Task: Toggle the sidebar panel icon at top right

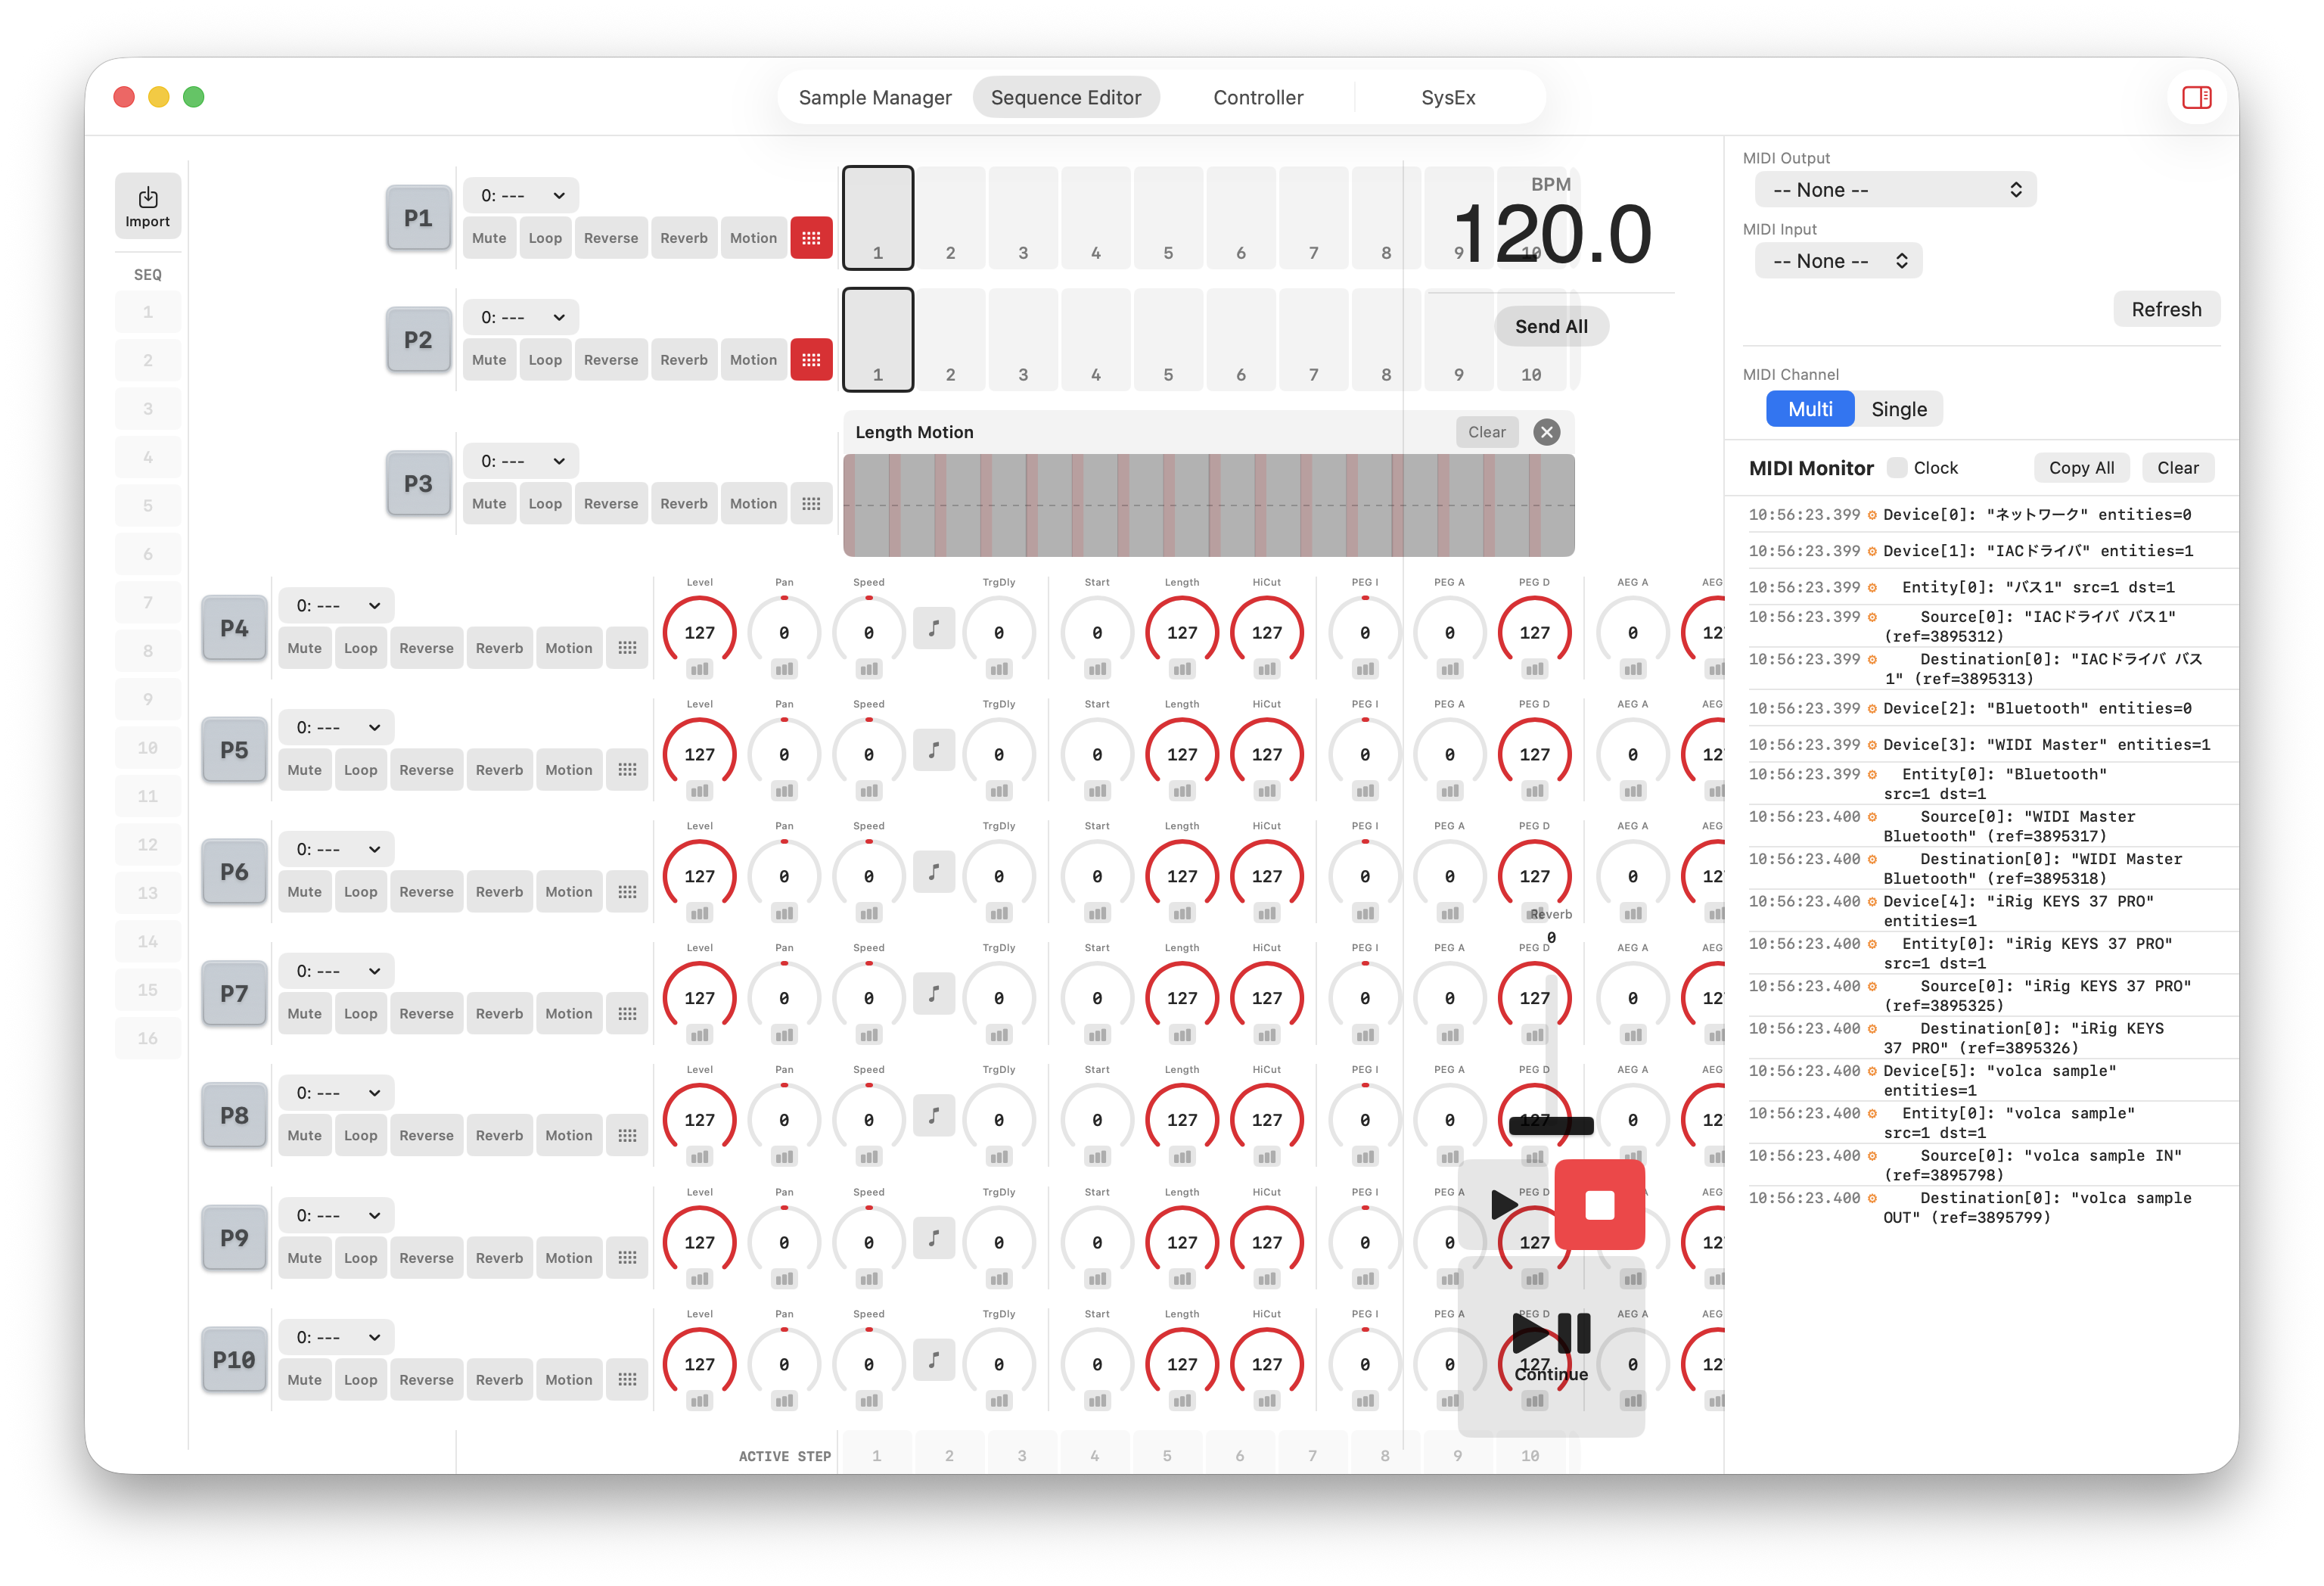Action: click(2196, 97)
